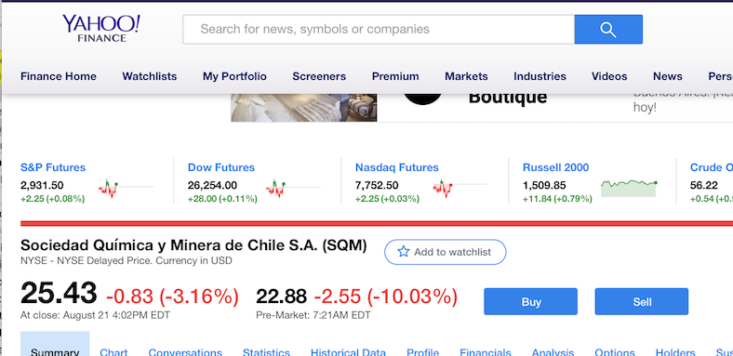Switch to the Statistics tab
The width and height of the screenshot is (733, 356).
point(266,351)
